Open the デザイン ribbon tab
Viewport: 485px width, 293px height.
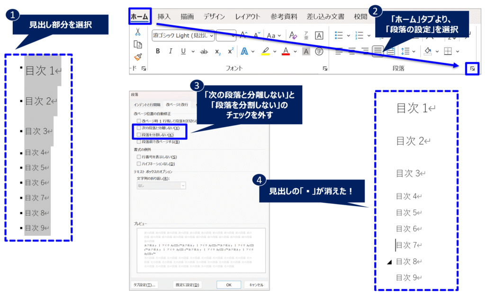(x=214, y=17)
